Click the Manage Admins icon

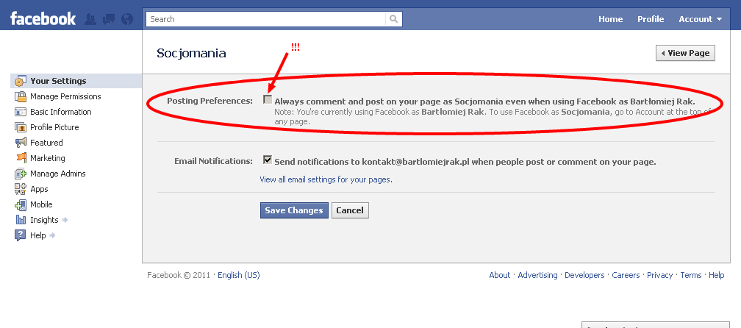click(21, 174)
